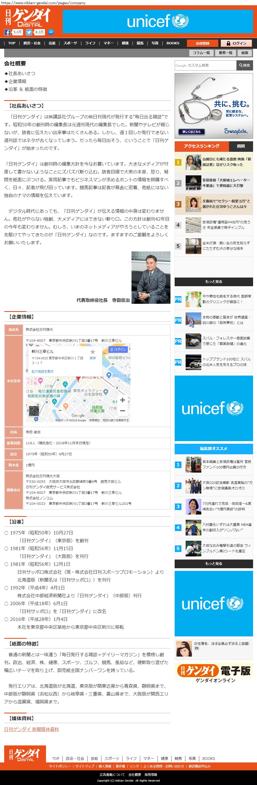
Task: Click もっと見る under access ranking
Action: pyautogui.click(x=214, y=281)
